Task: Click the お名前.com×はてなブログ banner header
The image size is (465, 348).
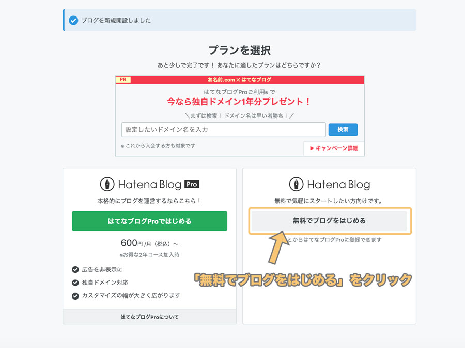Action: 240,79
